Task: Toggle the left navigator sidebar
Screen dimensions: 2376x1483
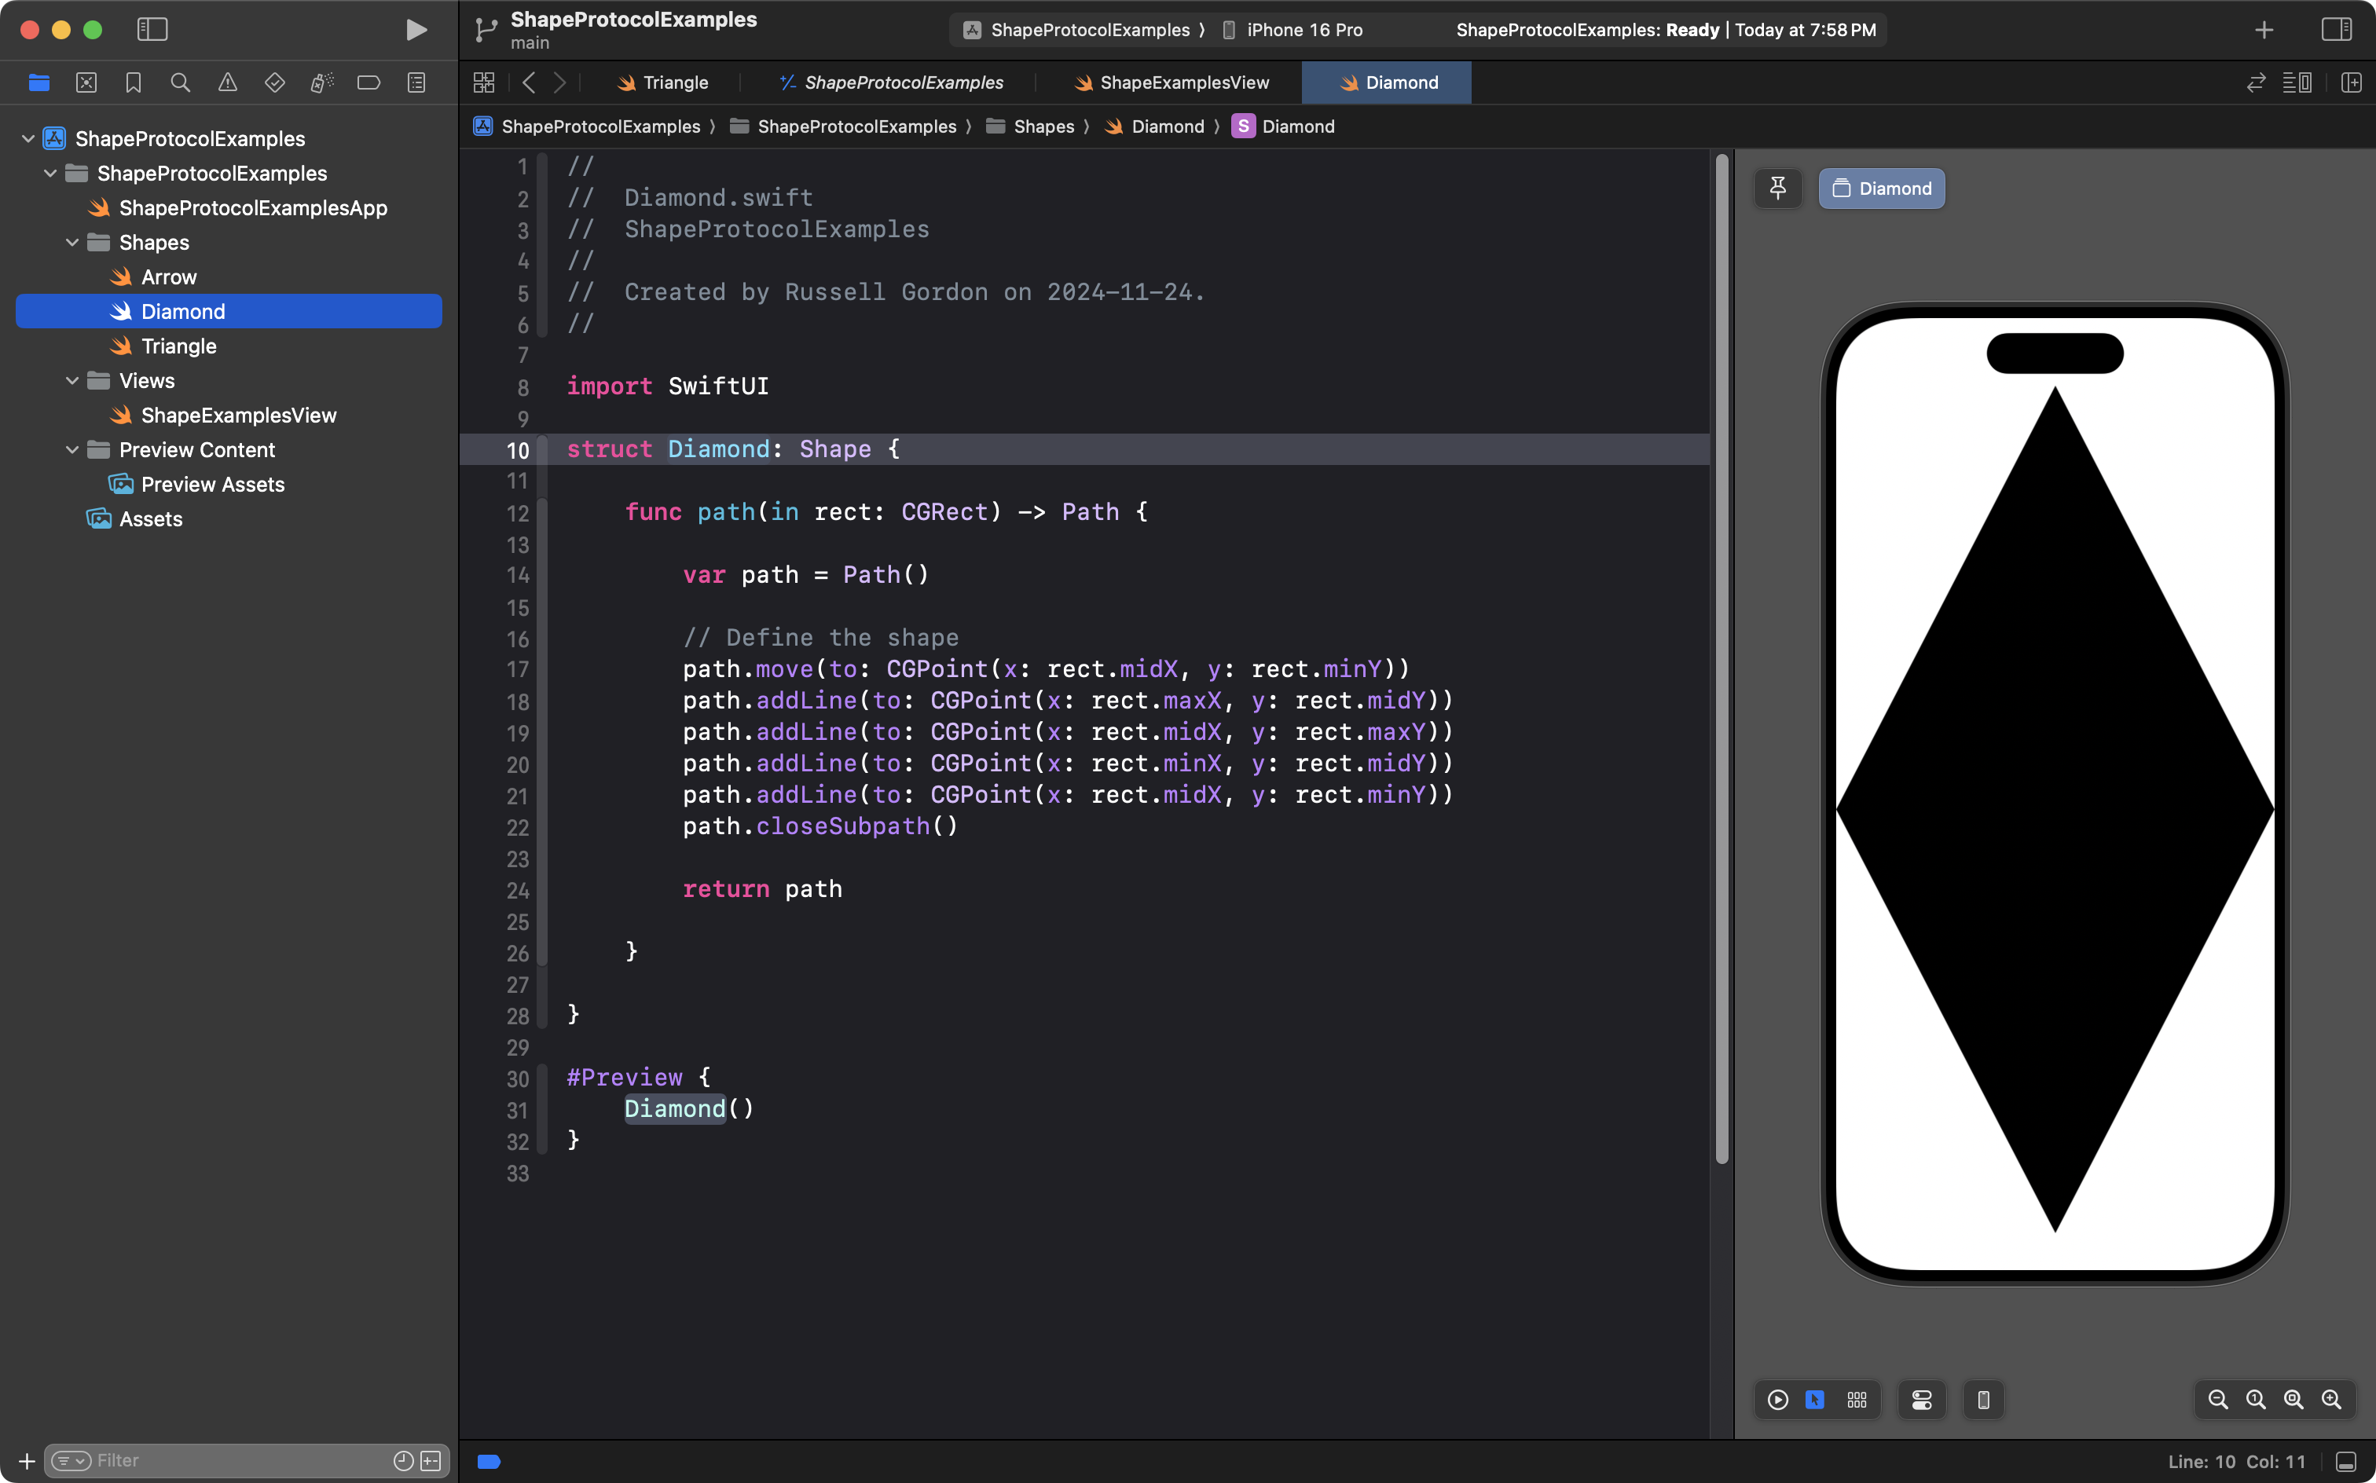Action: click(152, 29)
